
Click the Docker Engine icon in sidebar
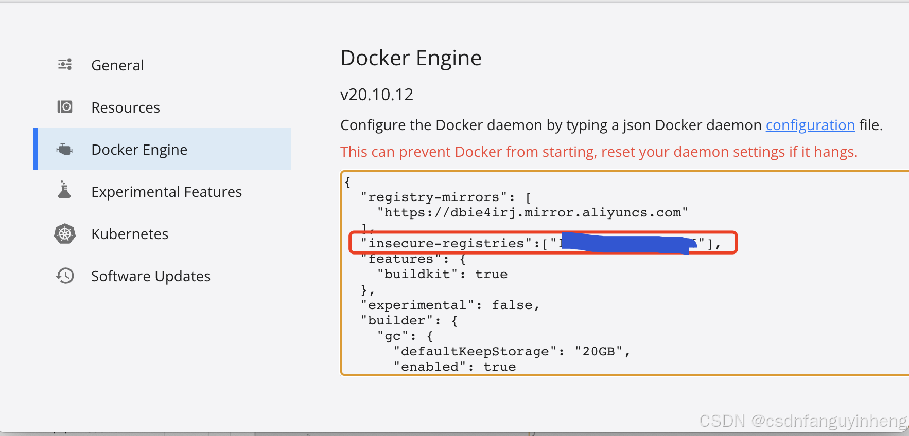(65, 149)
